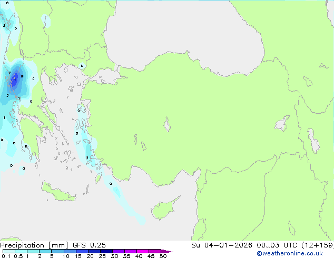Open the weatheronline.co.uk copyright link
The image size is (334, 258).
290,253
